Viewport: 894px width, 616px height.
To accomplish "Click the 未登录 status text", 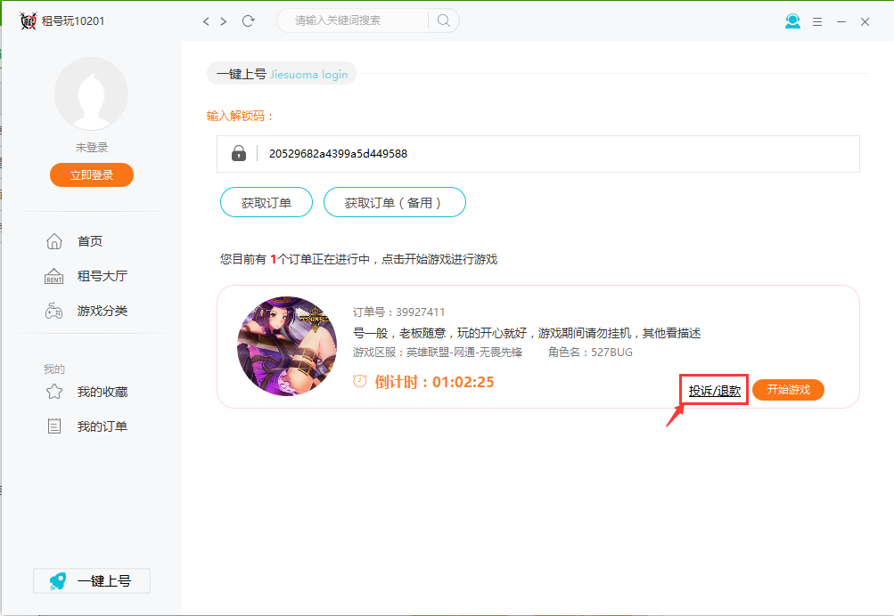I will (92, 148).
